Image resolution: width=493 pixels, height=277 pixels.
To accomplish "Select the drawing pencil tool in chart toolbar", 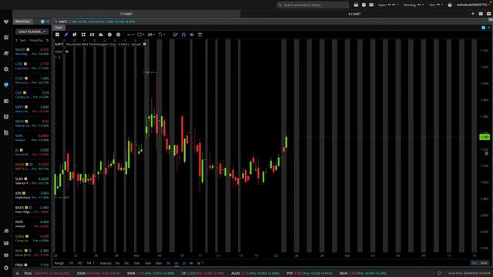I will click(66, 35).
